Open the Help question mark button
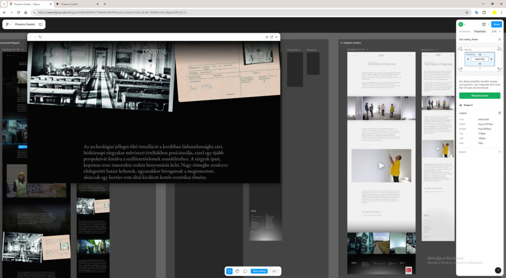This screenshot has width=506, height=278. 498,270
